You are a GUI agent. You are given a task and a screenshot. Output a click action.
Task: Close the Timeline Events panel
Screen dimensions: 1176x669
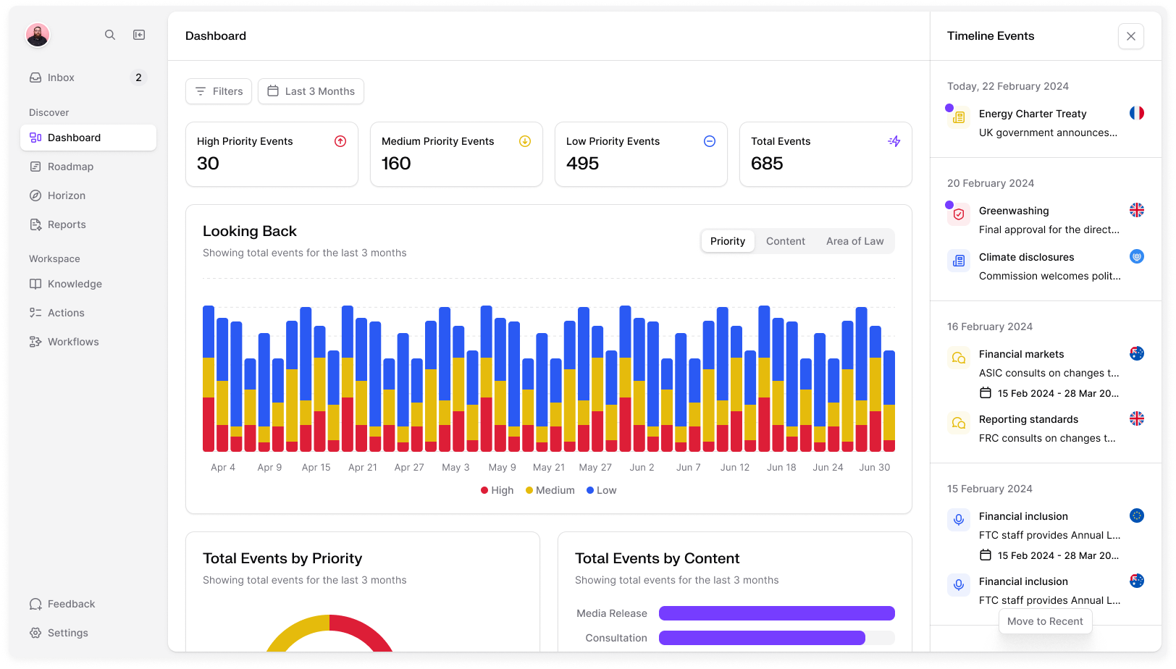[1131, 36]
